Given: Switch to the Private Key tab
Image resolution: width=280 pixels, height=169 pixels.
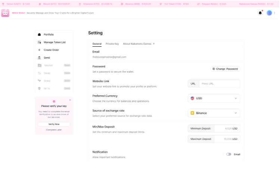Looking at the screenshot, I should (x=112, y=44).
